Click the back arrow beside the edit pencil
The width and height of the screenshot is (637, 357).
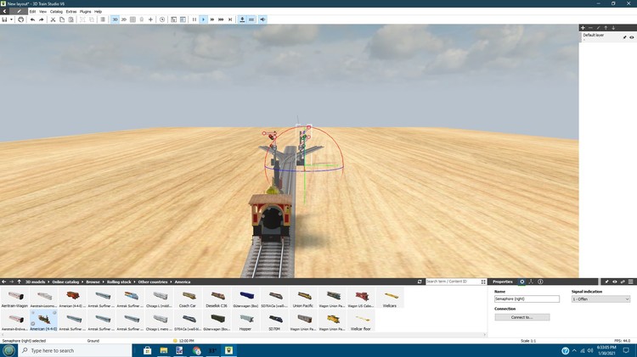(x=4, y=11)
